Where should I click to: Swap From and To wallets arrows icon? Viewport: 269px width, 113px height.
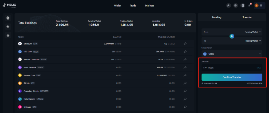tap(232, 36)
